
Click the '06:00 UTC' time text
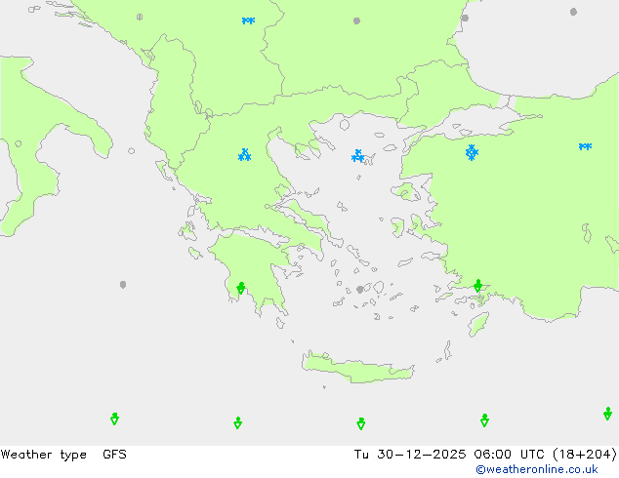click(512, 455)
